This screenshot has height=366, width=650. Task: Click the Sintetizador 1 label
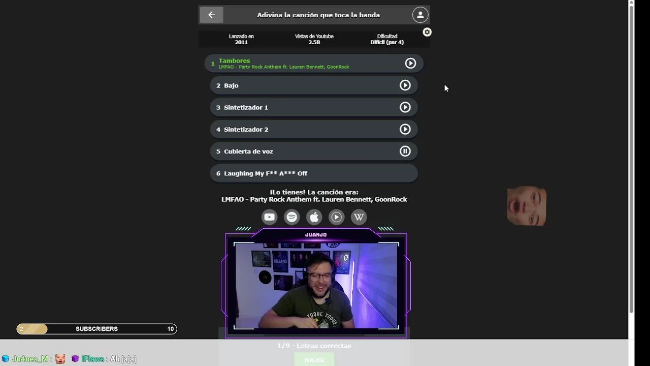click(246, 107)
